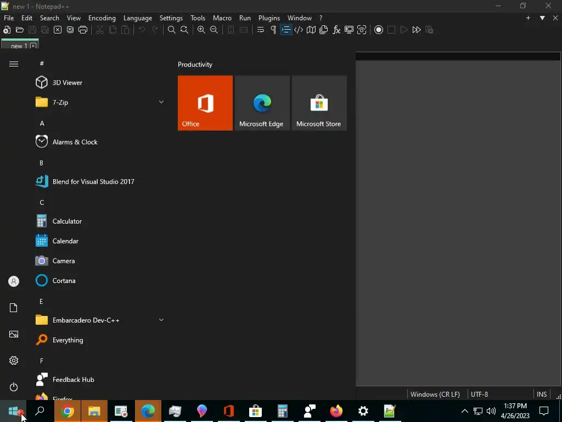Open Pictures from the Start sidebar
This screenshot has height=422, width=562.
pyautogui.click(x=14, y=334)
